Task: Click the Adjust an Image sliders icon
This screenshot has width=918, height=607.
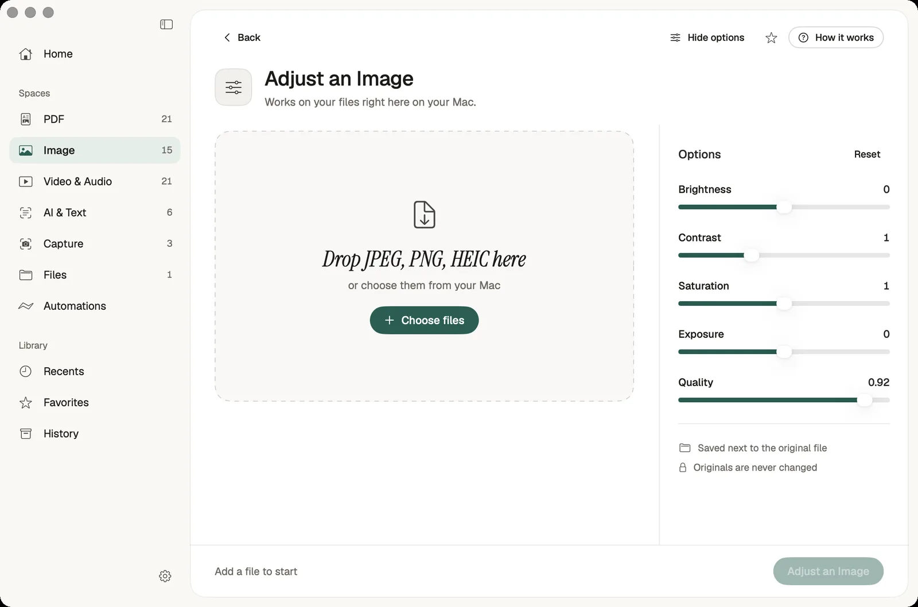Action: [234, 87]
